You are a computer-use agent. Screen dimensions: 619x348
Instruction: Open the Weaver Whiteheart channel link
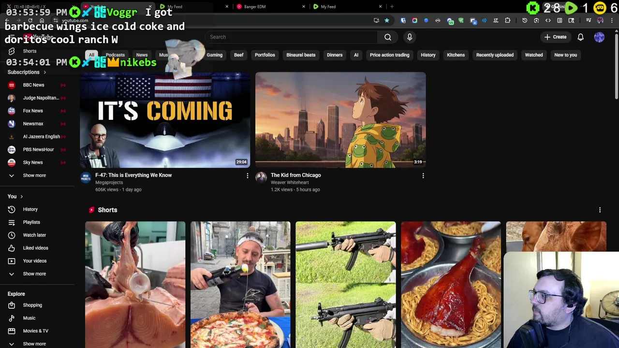pyautogui.click(x=290, y=183)
